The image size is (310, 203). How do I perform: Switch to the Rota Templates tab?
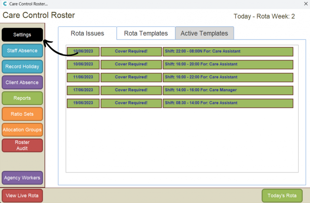(146, 33)
